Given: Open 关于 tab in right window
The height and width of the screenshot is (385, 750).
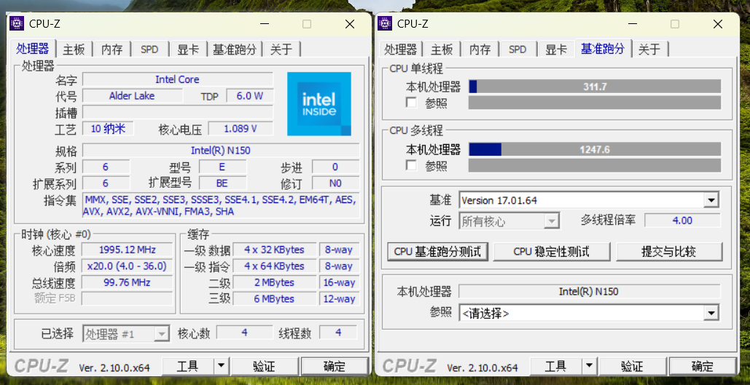Looking at the screenshot, I should click(x=649, y=49).
